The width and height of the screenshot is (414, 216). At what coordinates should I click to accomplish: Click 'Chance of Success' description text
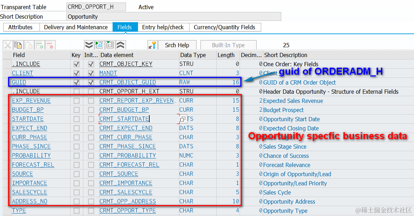(x=286, y=156)
